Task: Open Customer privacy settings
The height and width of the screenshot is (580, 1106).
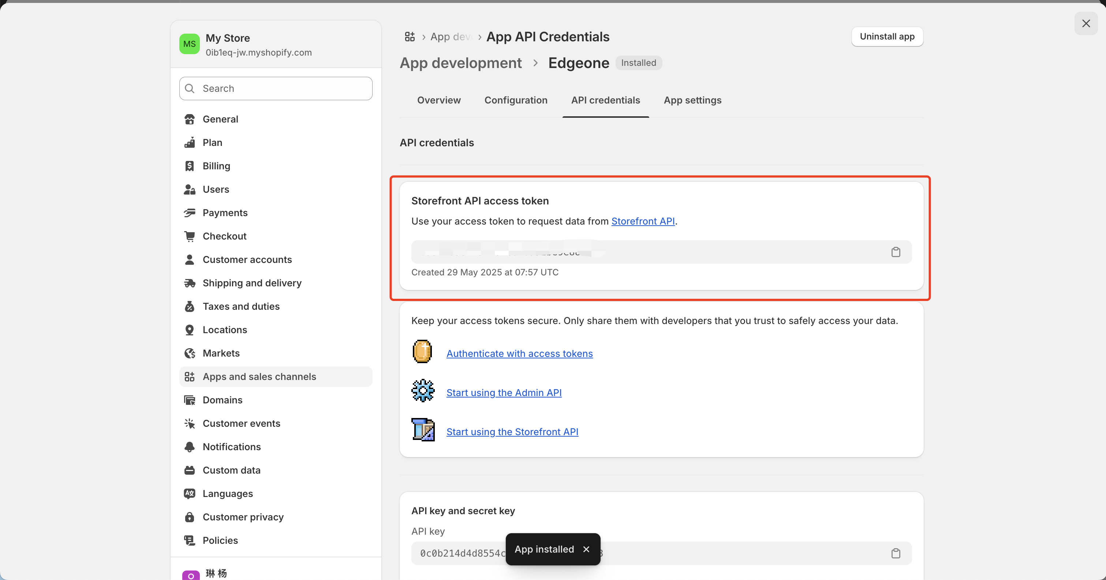Action: [x=243, y=517]
